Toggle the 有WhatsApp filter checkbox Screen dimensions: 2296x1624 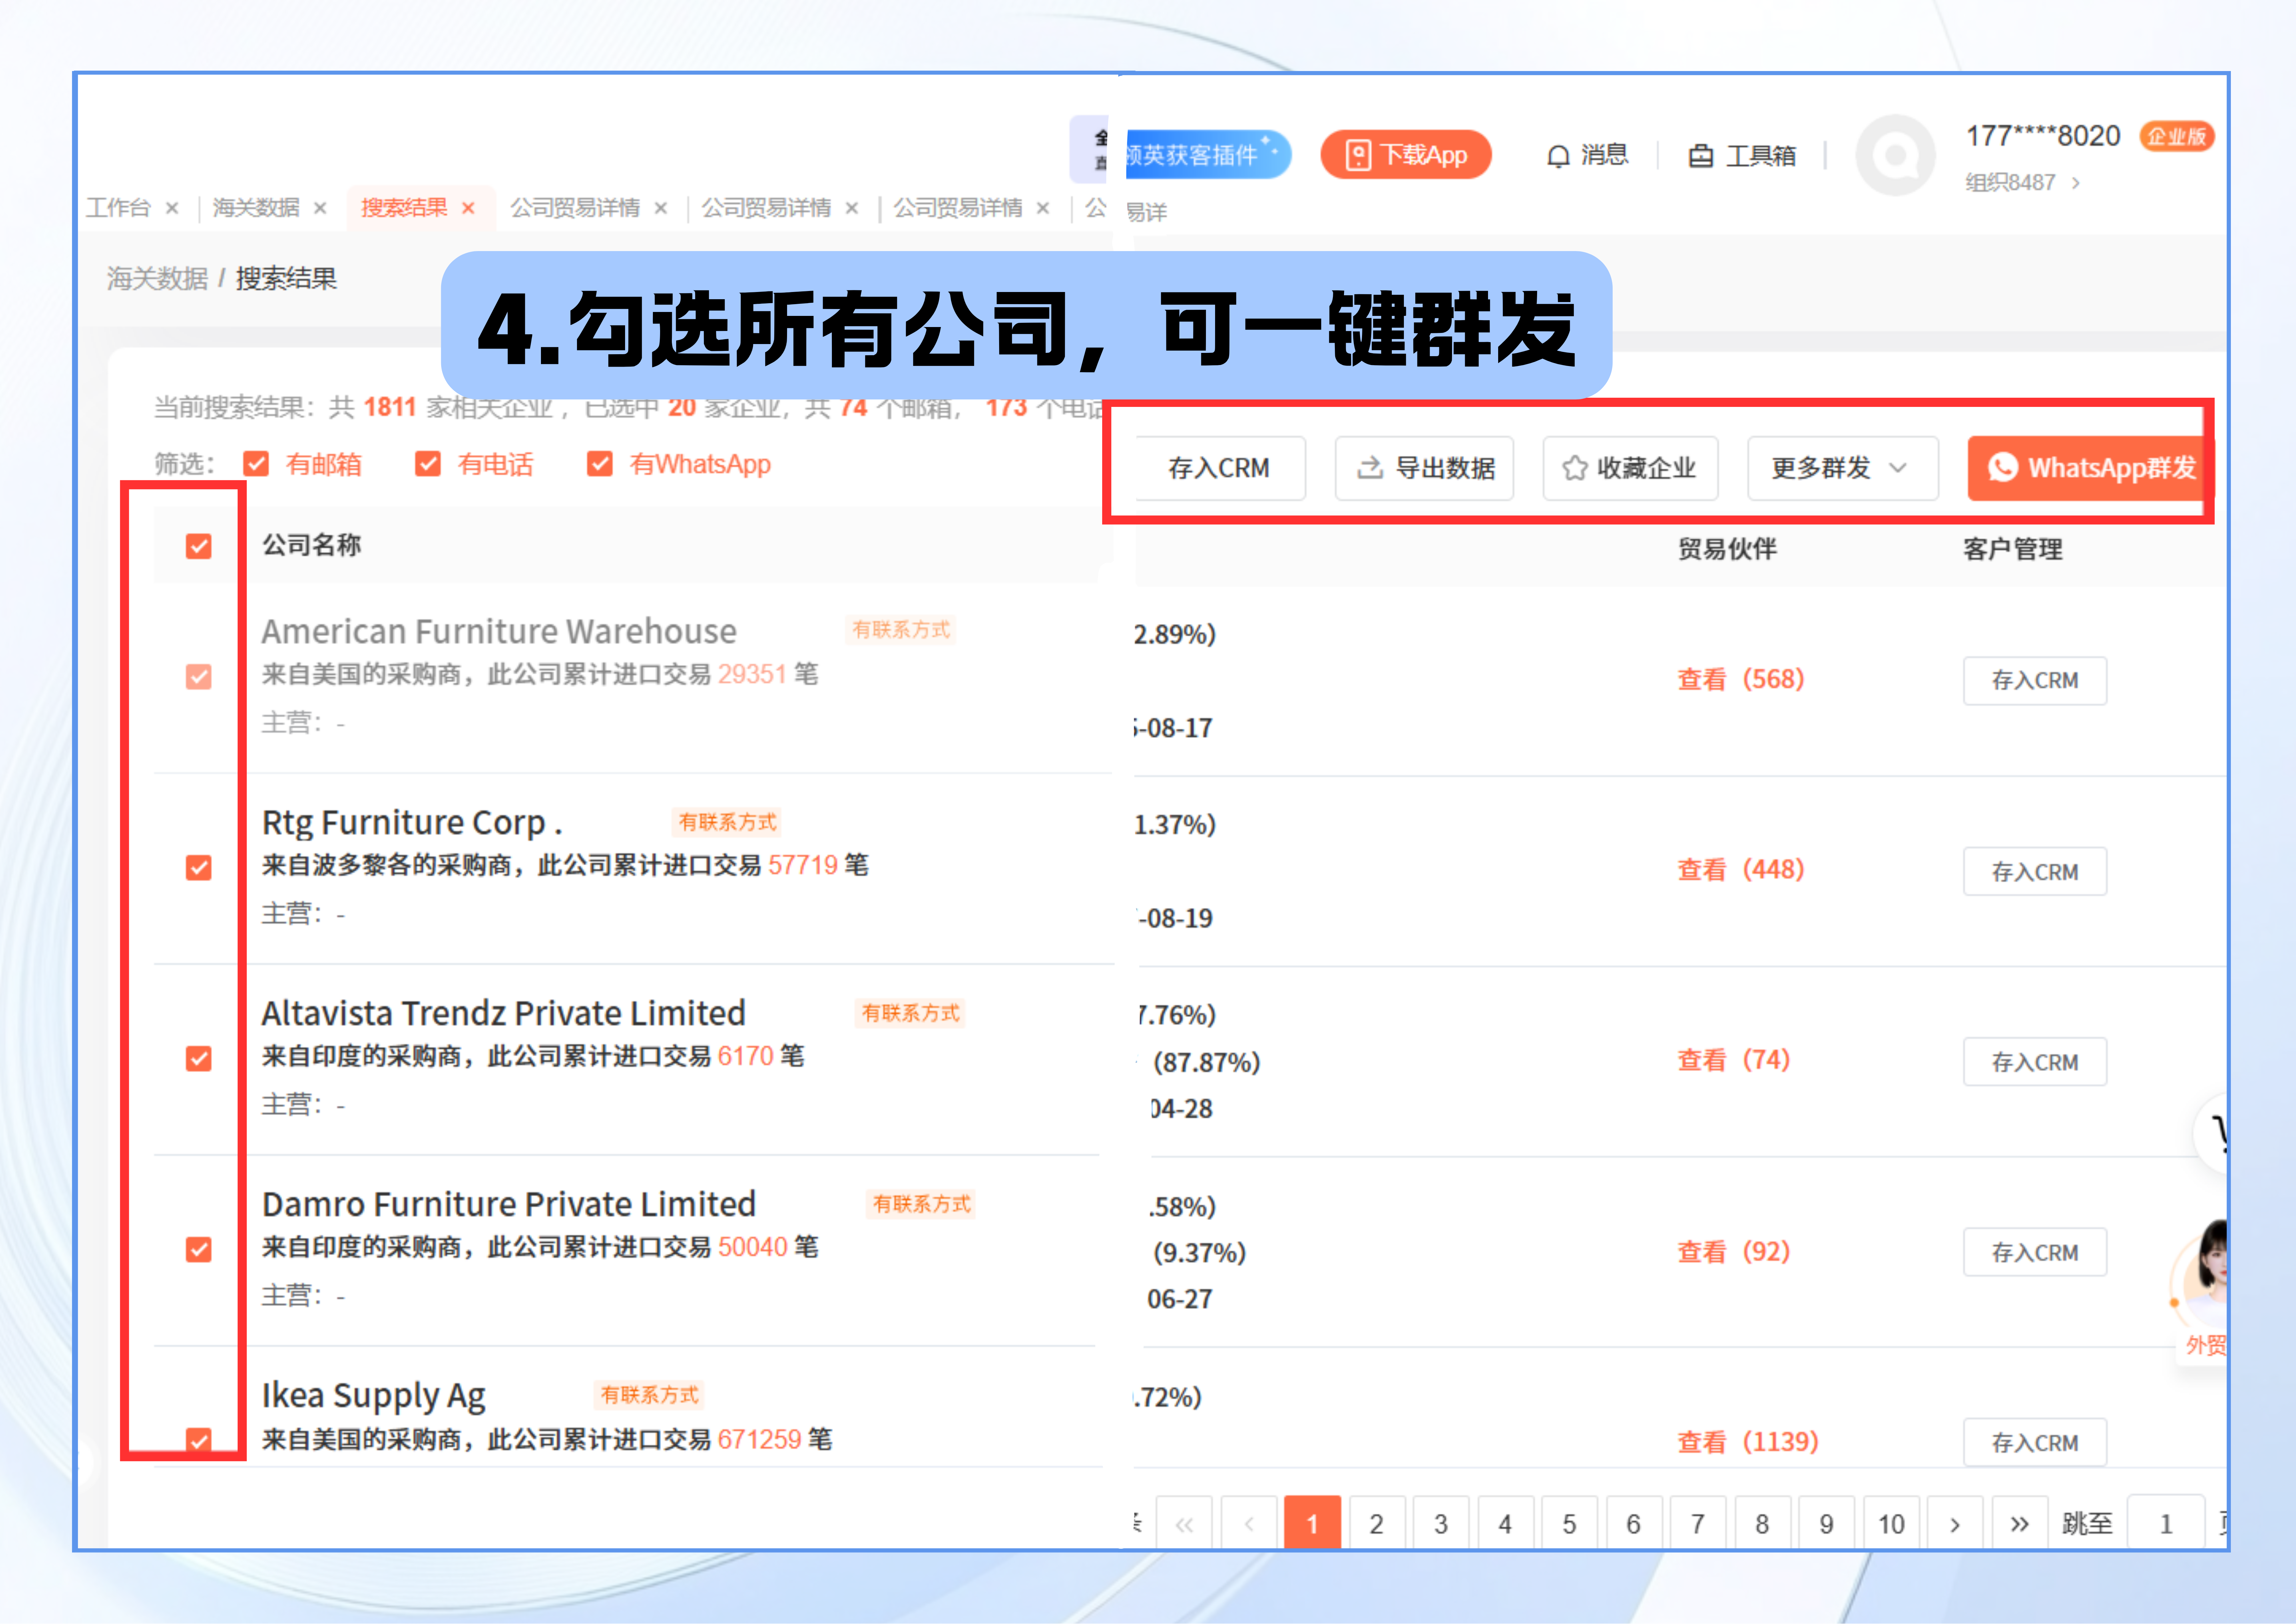pos(600,464)
